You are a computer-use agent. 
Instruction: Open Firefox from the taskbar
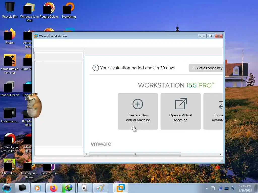click(53, 188)
